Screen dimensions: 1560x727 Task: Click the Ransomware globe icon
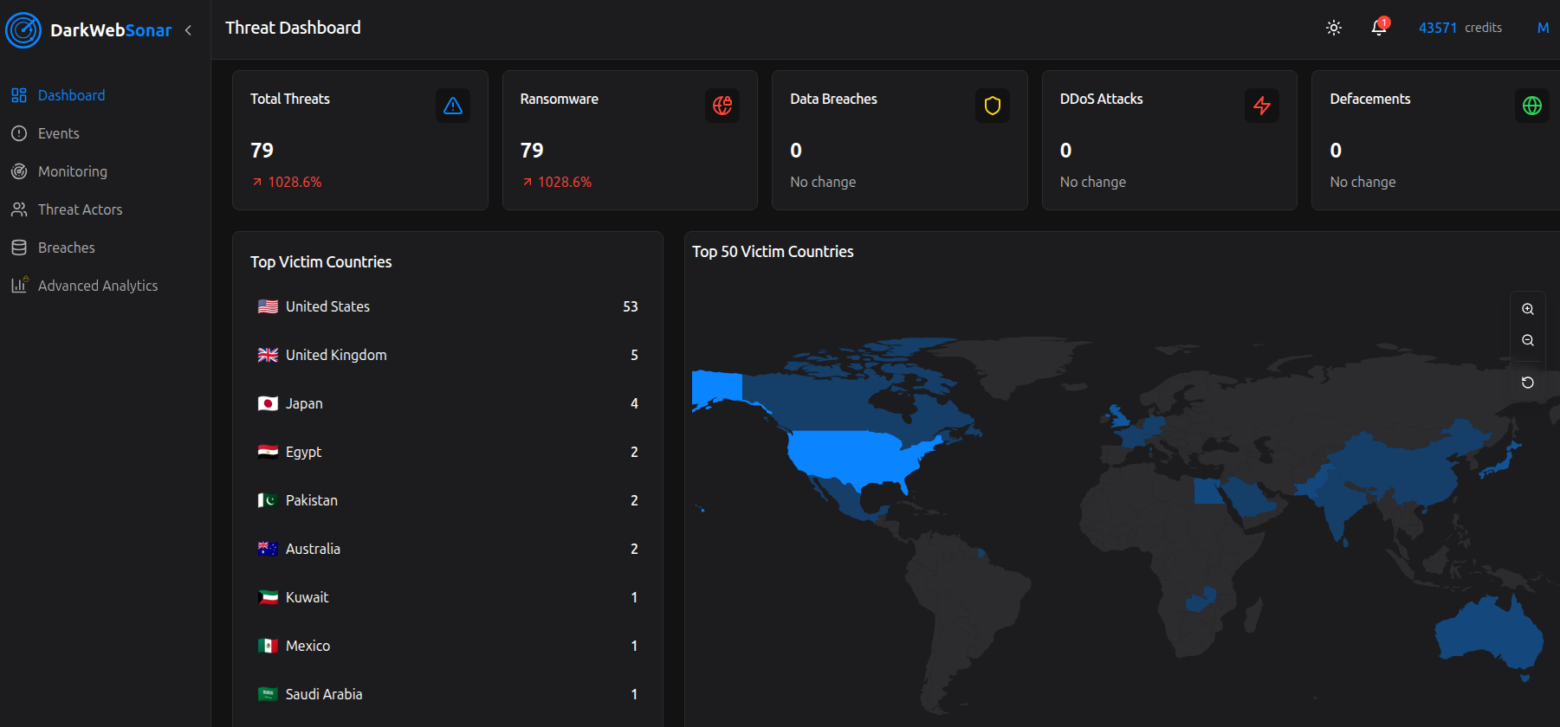point(722,106)
